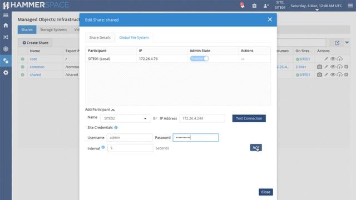Click the edit pencil for shared share

point(326,74)
